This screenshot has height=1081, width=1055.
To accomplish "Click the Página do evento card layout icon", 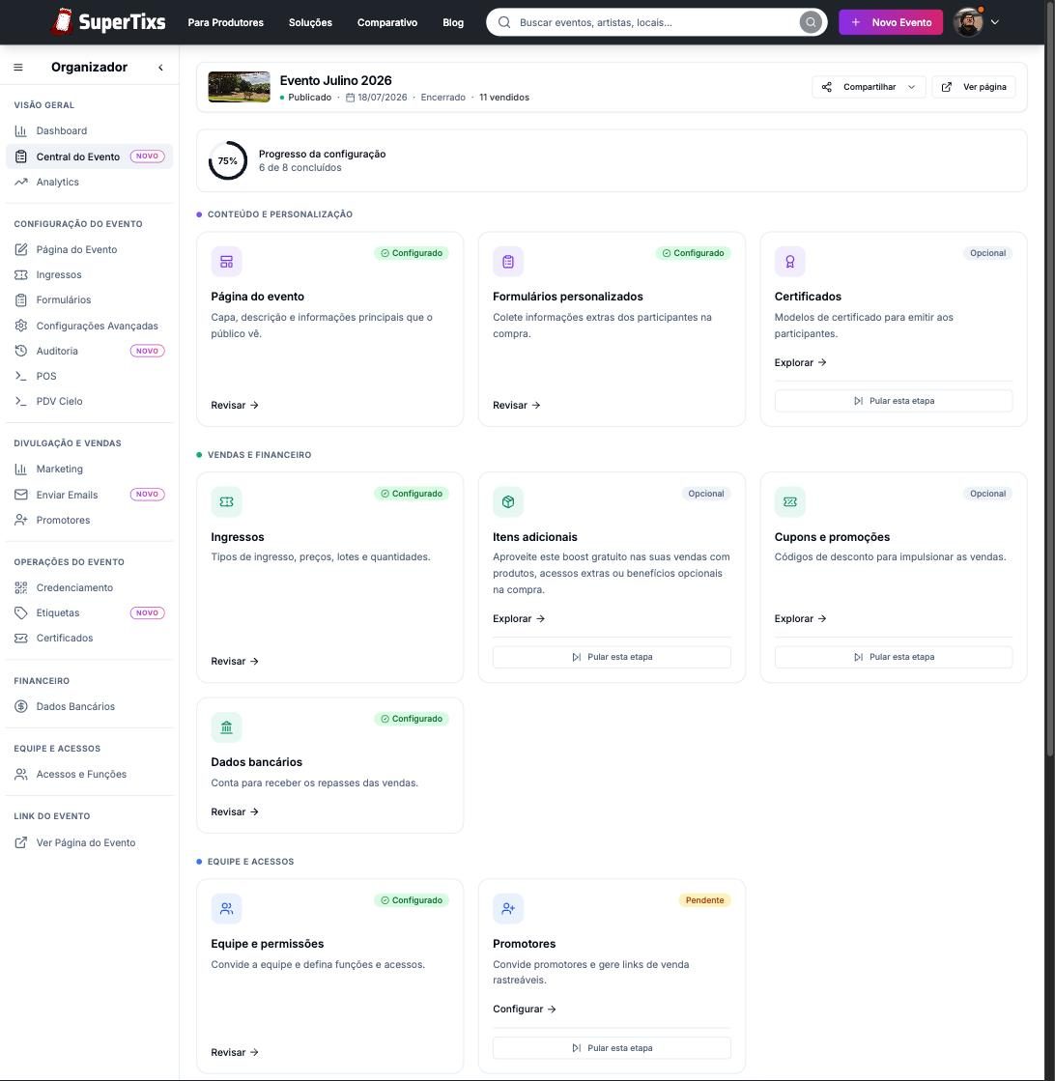I will (226, 262).
